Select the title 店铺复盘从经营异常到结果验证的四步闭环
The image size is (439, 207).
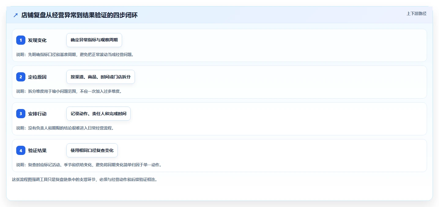80,15
